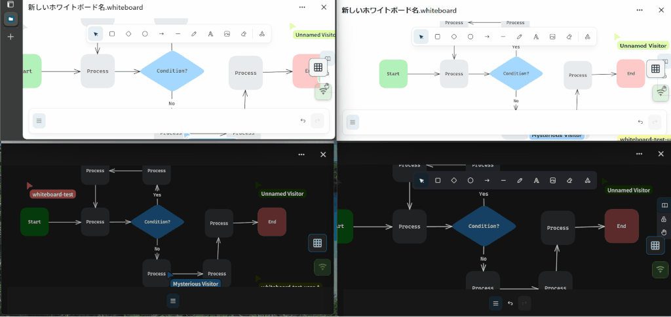This screenshot has width=671, height=317.
Task: Expand the three-dots menu in top-right whiteboard
Action: click(x=641, y=10)
